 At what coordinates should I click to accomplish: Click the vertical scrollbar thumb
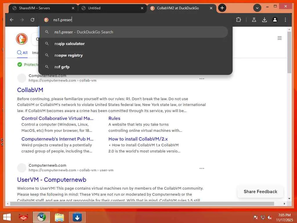(289, 52)
